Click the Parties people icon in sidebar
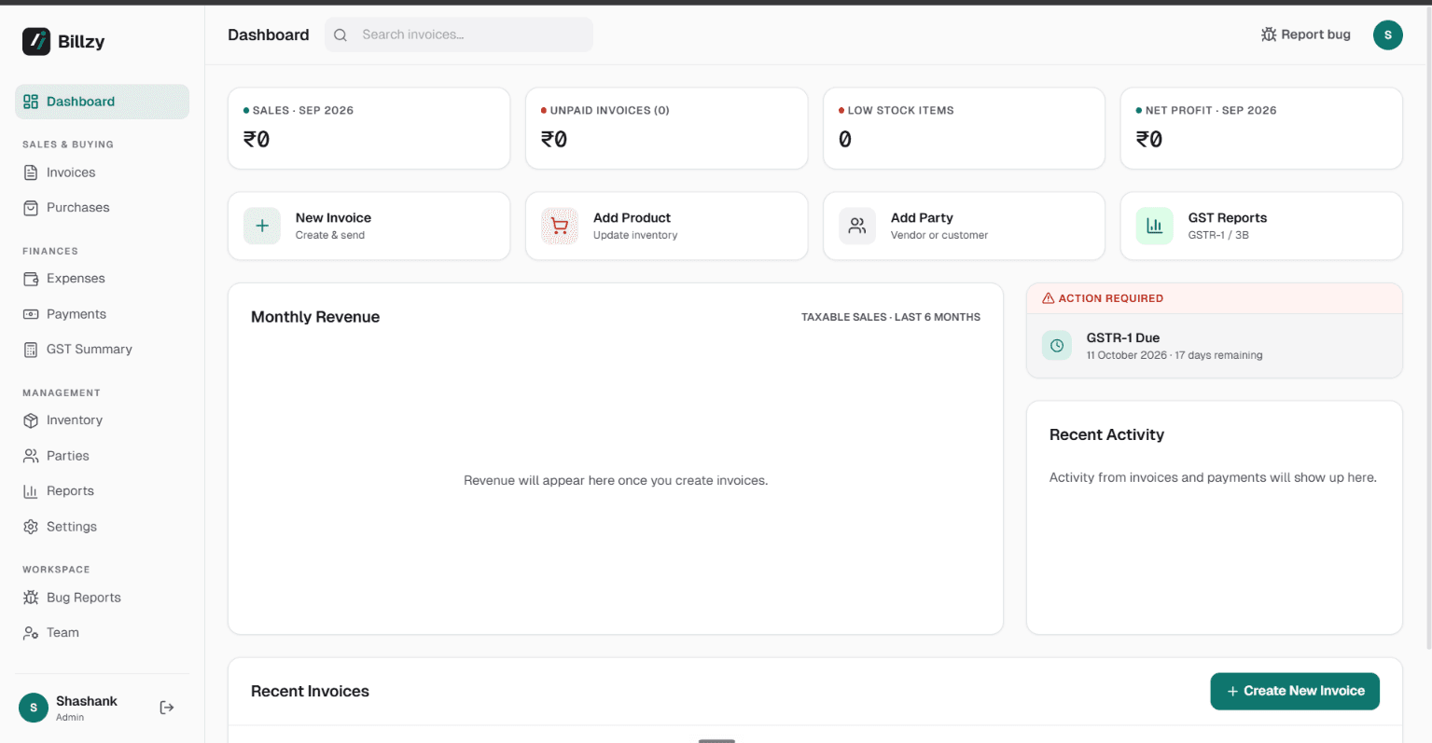This screenshot has height=743, width=1432. coord(31,456)
